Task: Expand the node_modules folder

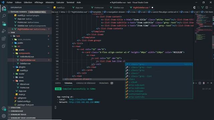Action: tap(12, 39)
